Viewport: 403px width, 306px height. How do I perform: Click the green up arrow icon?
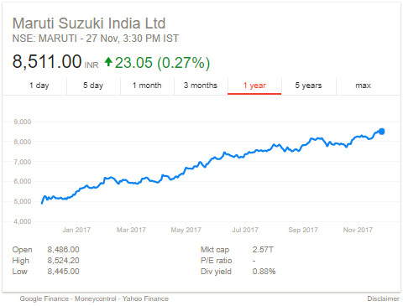[x=108, y=62]
